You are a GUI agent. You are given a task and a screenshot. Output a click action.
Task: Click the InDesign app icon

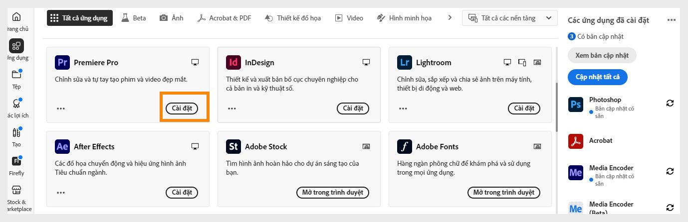click(233, 63)
